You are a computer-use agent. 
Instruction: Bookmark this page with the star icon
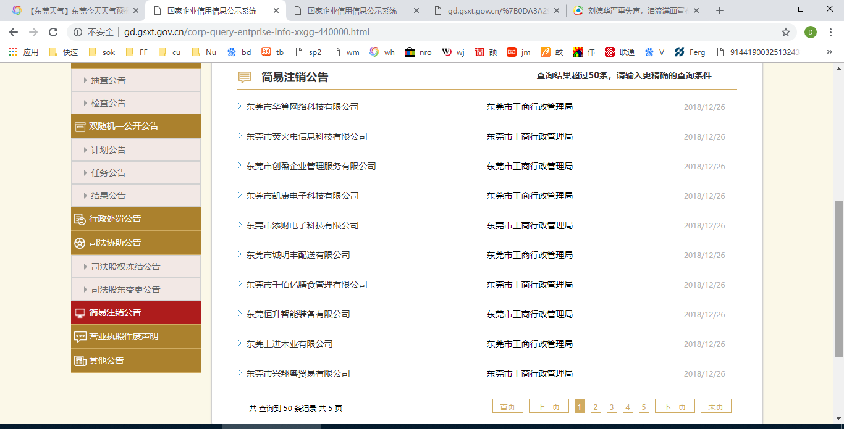[786, 32]
